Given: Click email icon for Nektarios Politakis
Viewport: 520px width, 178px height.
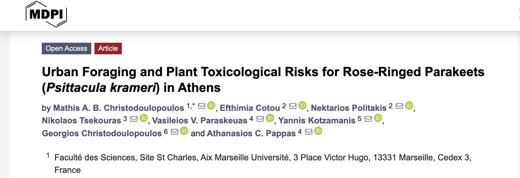Looking at the screenshot, I should [399, 106].
